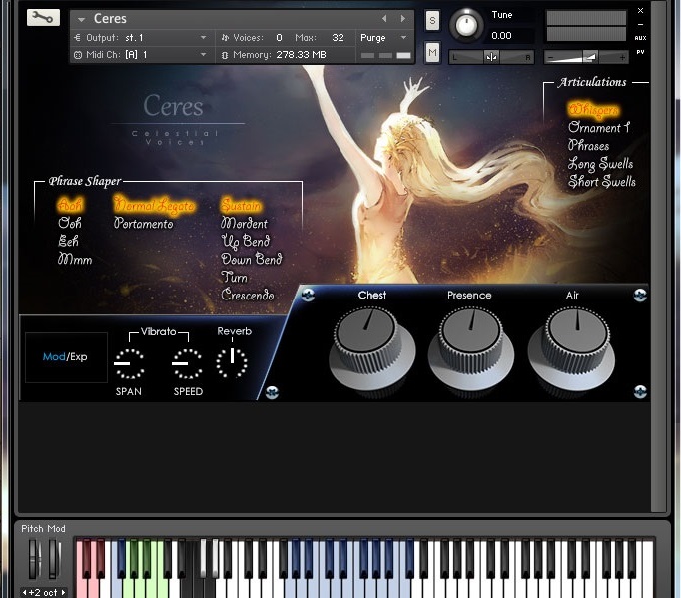
Task: Toggle the PV button
Action: [641, 52]
